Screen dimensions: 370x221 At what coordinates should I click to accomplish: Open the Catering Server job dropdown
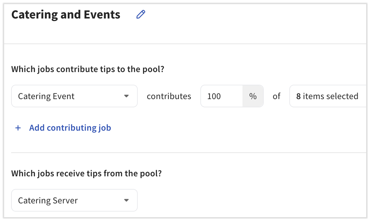[x=74, y=200]
